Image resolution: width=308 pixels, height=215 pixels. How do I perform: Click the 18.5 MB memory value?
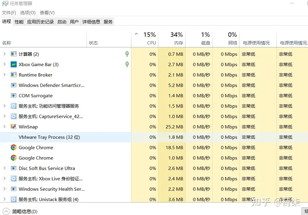pyautogui.click(x=174, y=148)
